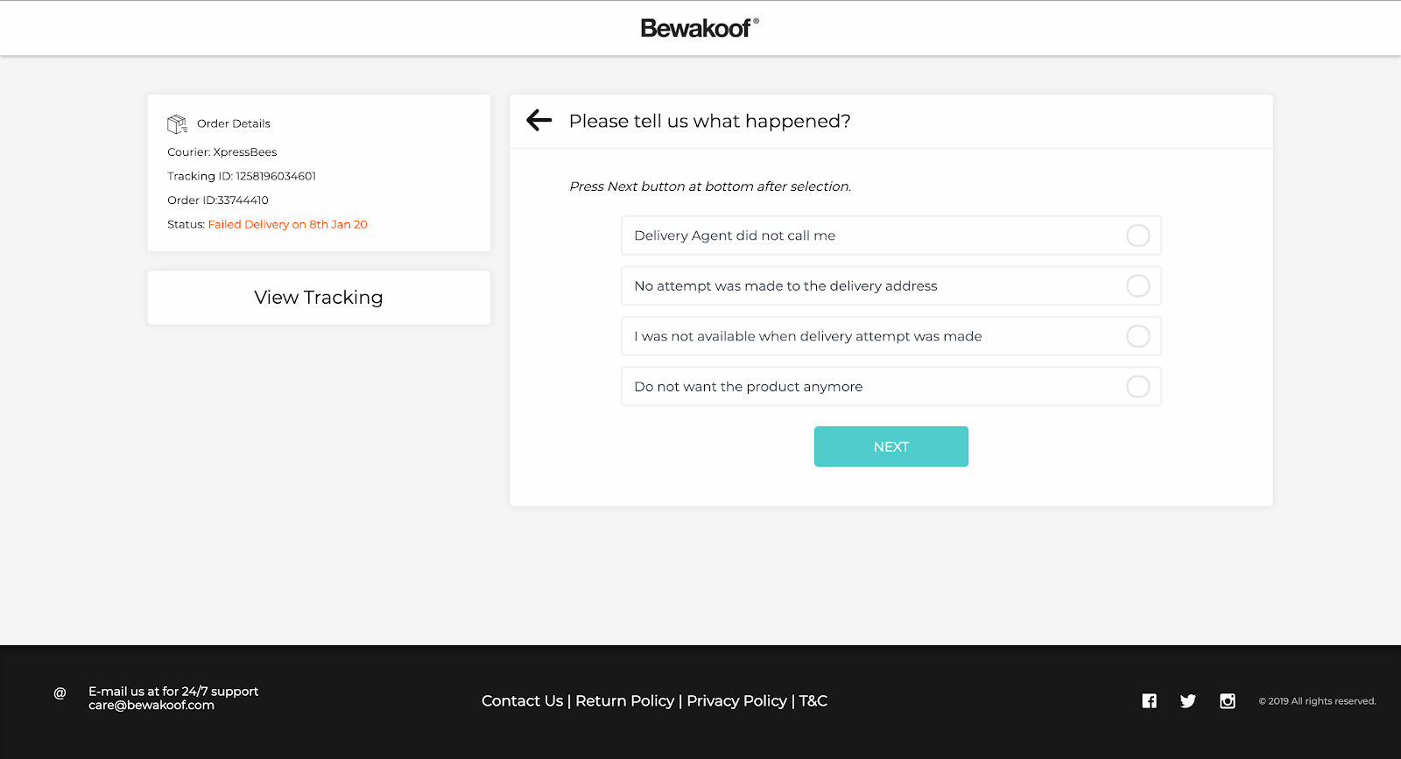The width and height of the screenshot is (1401, 759).
Task: Open the Instagram icon in footer
Action: point(1228,701)
